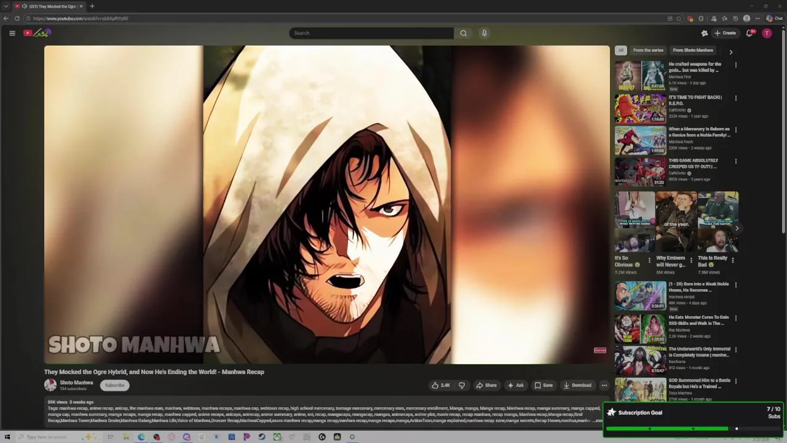Open options for 'THIS GAME ABSOLUTELY CREEPED' video
Image resolution: width=787 pixels, height=443 pixels.
click(735, 161)
